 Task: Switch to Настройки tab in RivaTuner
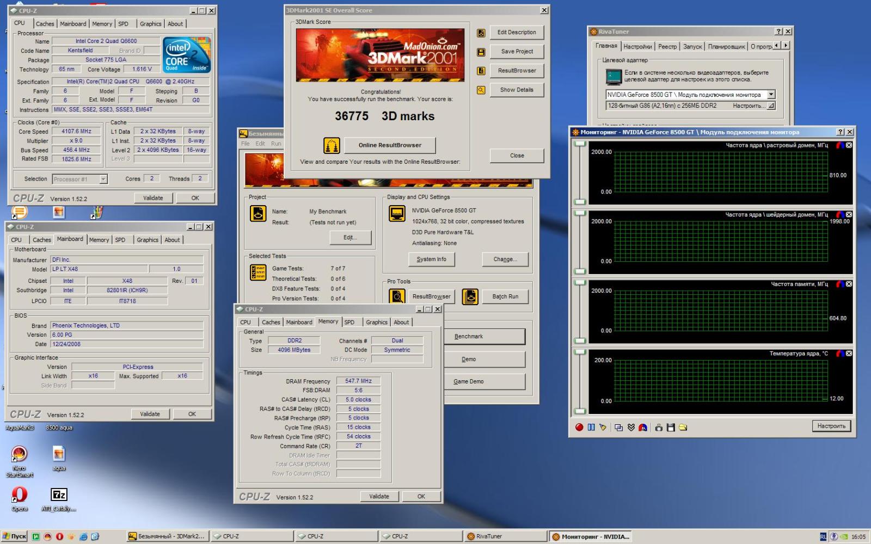637,47
